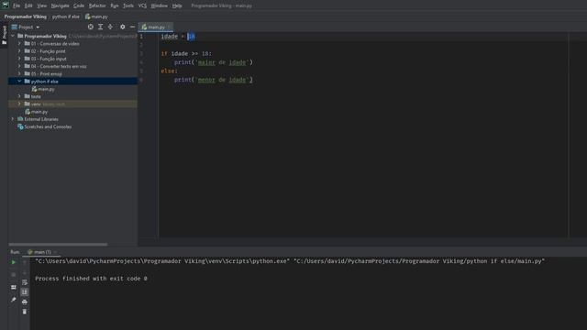
Task: Open the Navigate menu
Action: tap(60, 5)
